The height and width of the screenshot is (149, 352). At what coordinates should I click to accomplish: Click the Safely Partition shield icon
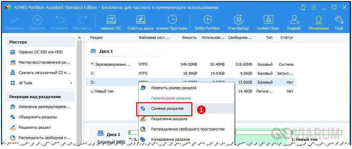pos(207,20)
